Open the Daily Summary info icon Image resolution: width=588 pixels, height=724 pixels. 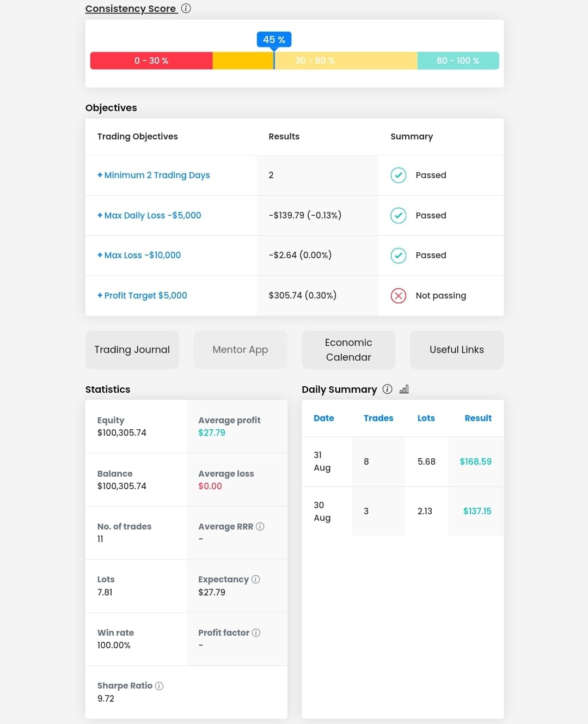click(388, 389)
